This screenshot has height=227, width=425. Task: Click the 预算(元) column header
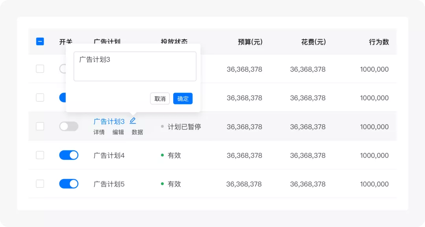(x=250, y=42)
